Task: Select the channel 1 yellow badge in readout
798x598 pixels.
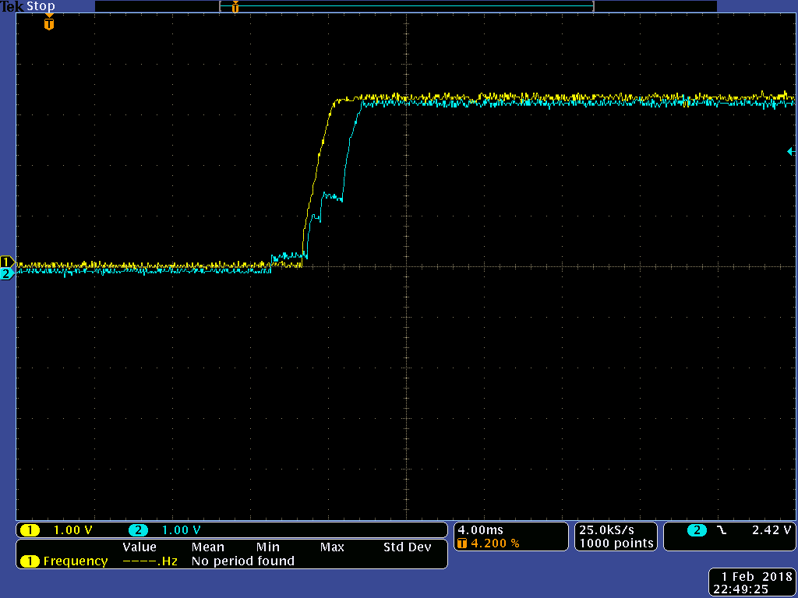Action: (30, 530)
